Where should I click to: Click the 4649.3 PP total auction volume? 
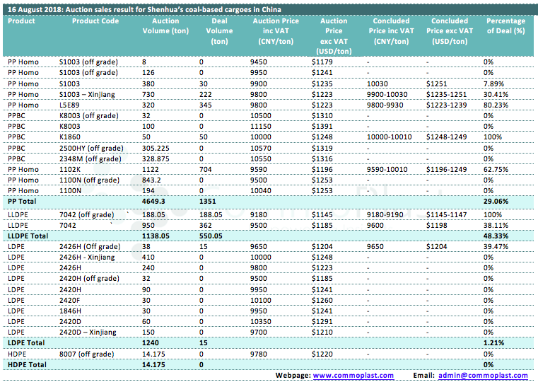[x=165, y=202]
